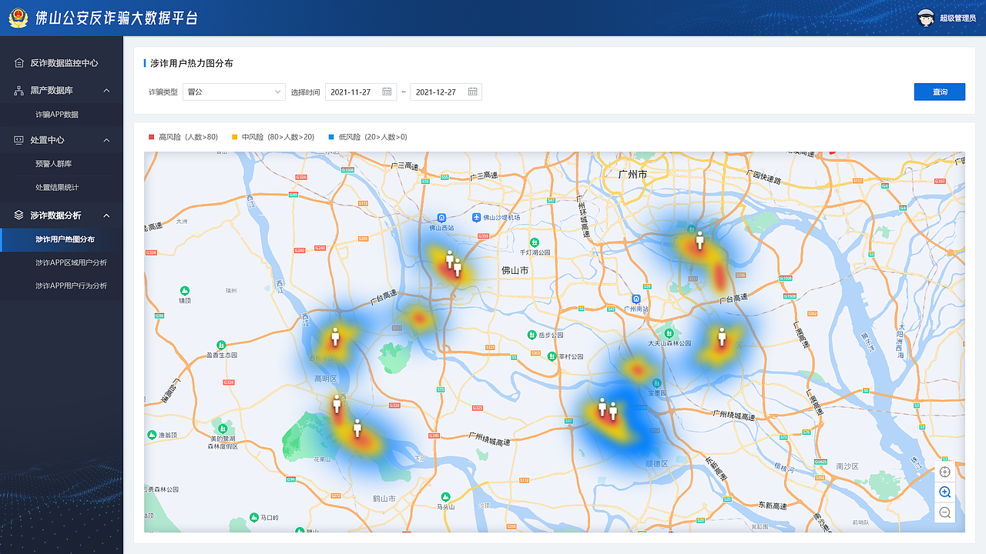This screenshot has height=554, width=986.
Task: Click the home icon beside 反诈数据监控中心
Action: [19, 63]
